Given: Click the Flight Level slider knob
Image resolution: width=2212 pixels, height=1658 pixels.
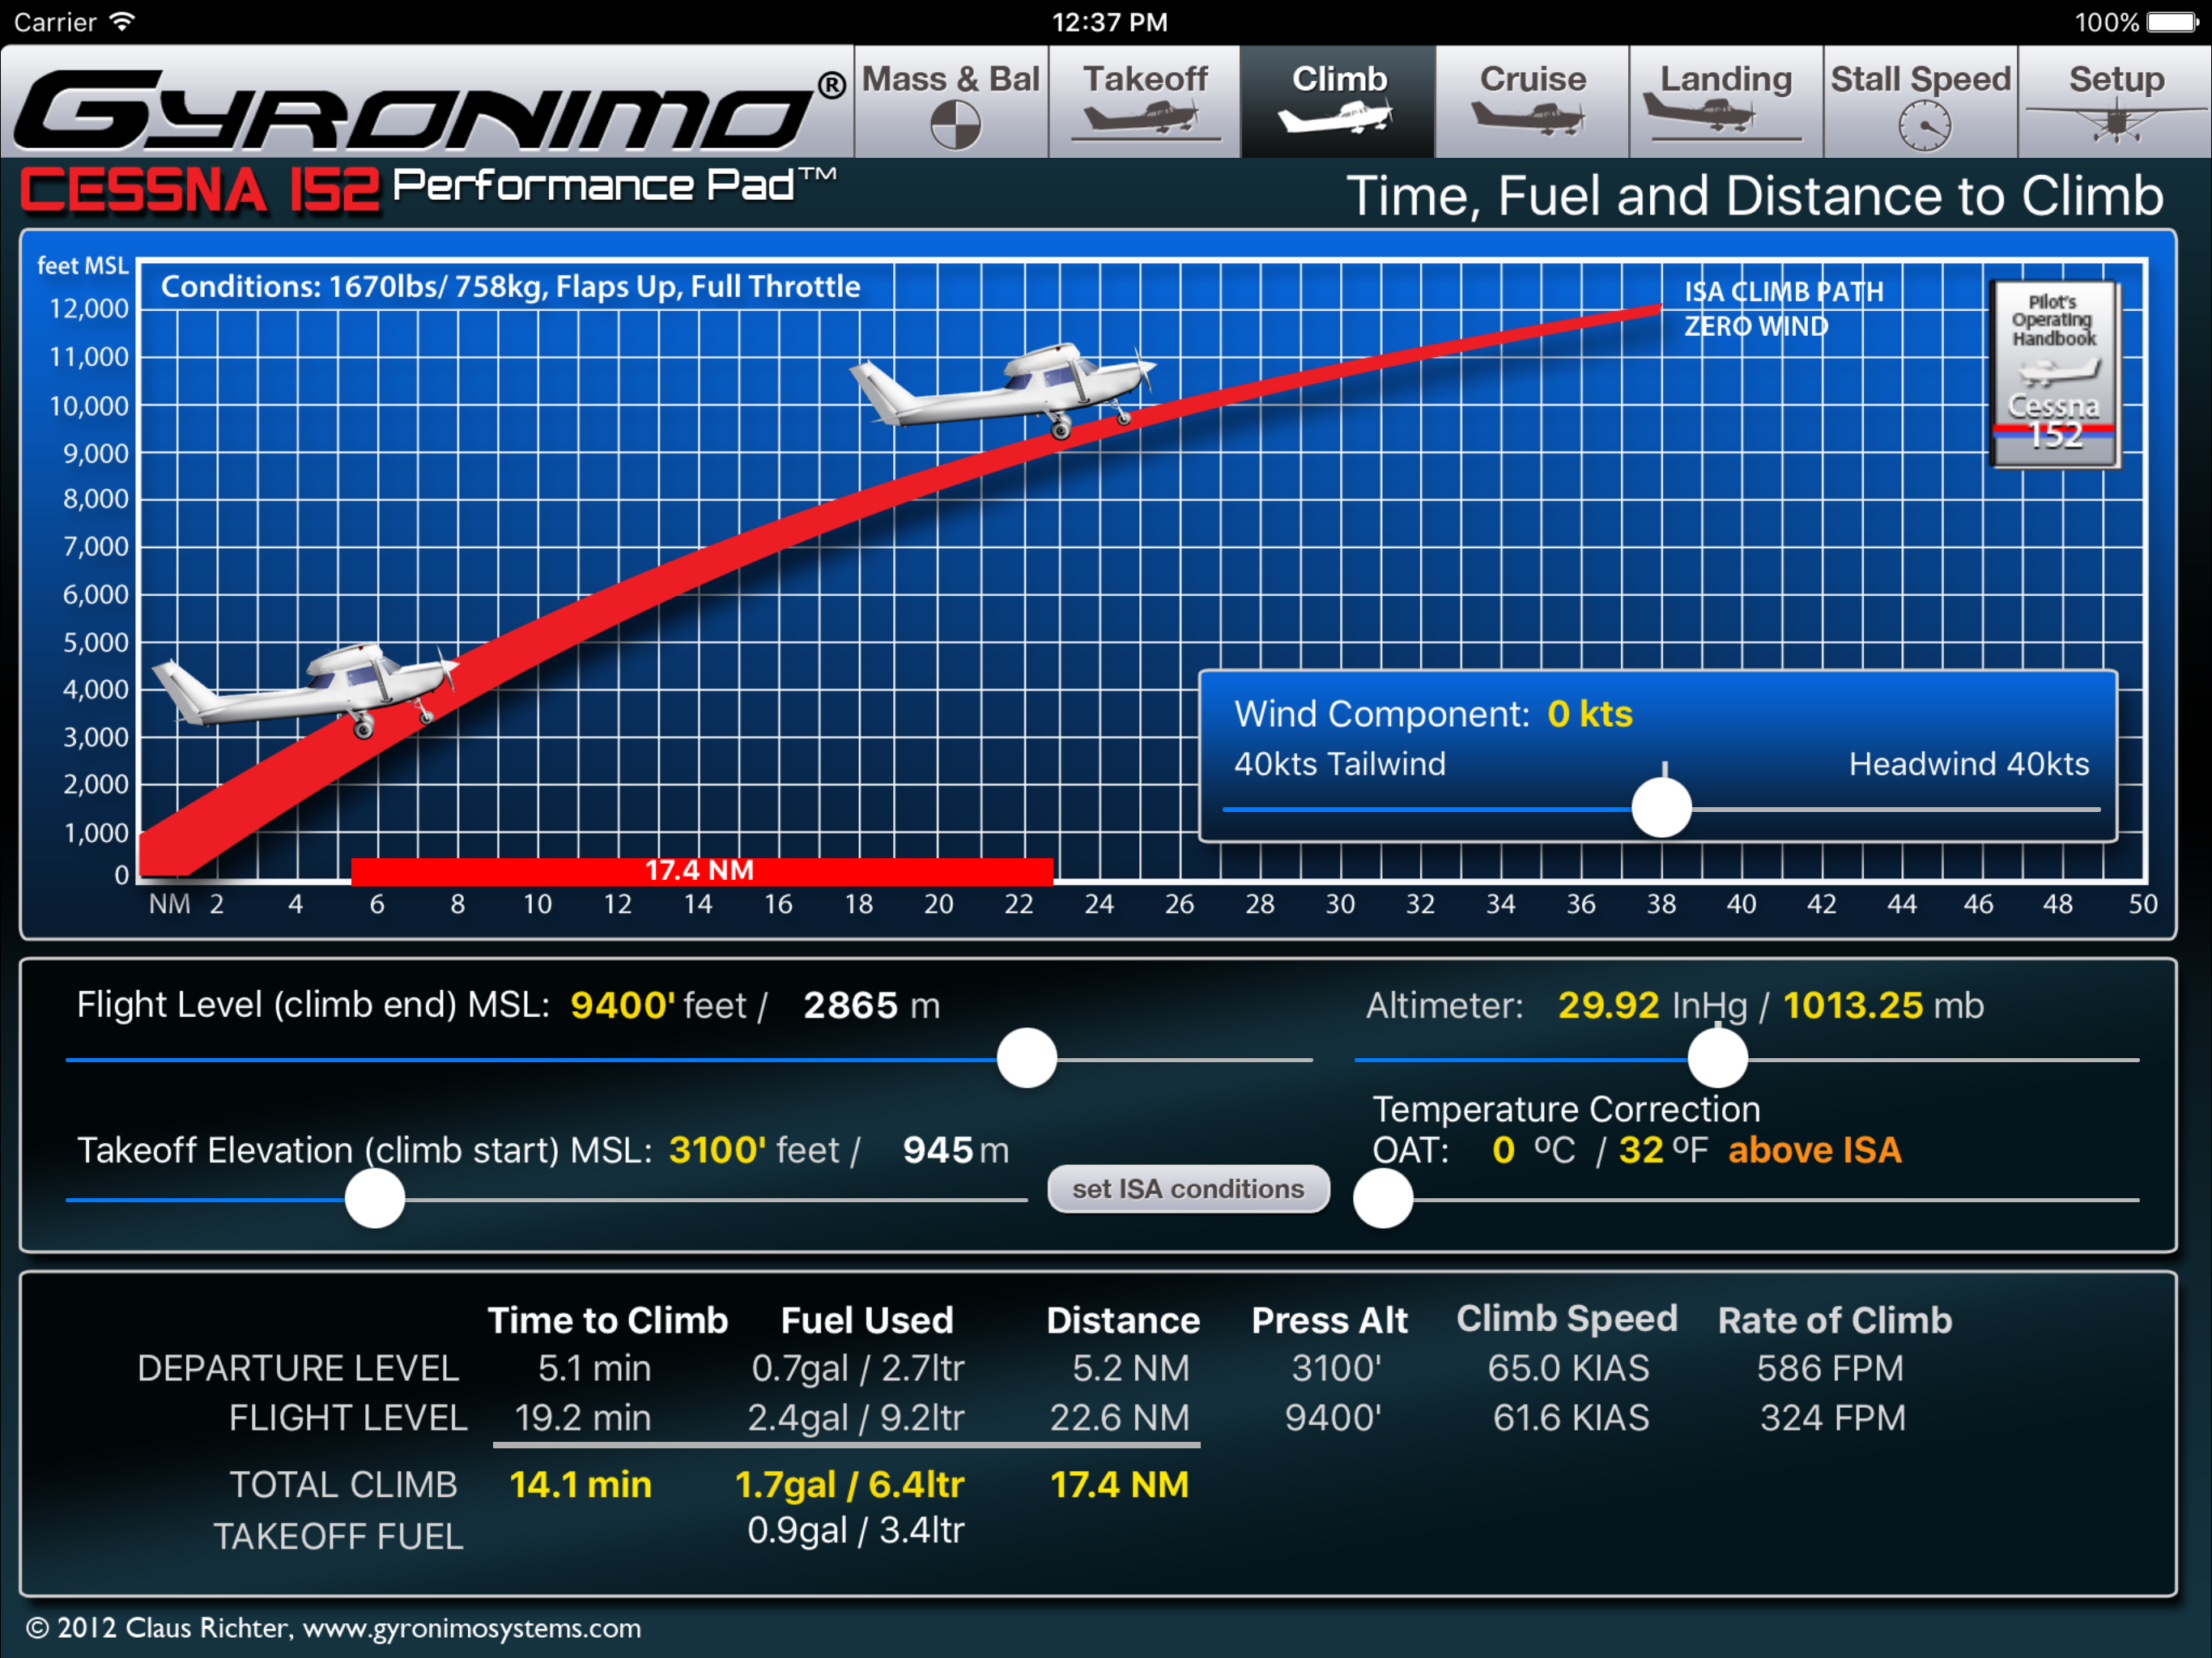Looking at the screenshot, I should coord(1026,1058).
